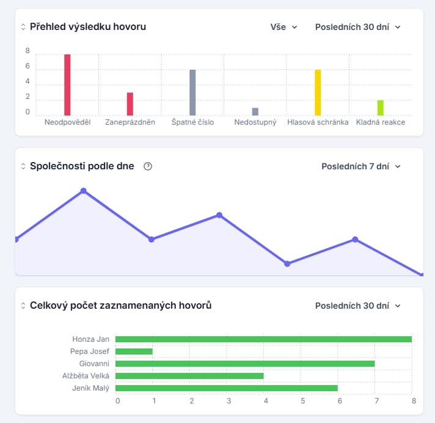Click the Alžběta Velká bar
Viewport: 435px width, 423px height.
pos(189,376)
